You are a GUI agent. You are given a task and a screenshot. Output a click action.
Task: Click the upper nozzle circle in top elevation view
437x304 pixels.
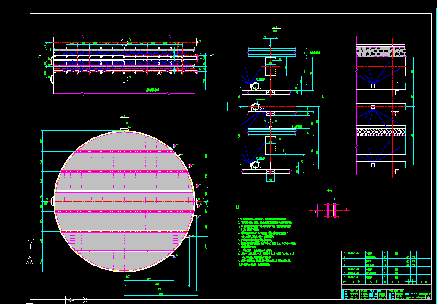(124, 43)
